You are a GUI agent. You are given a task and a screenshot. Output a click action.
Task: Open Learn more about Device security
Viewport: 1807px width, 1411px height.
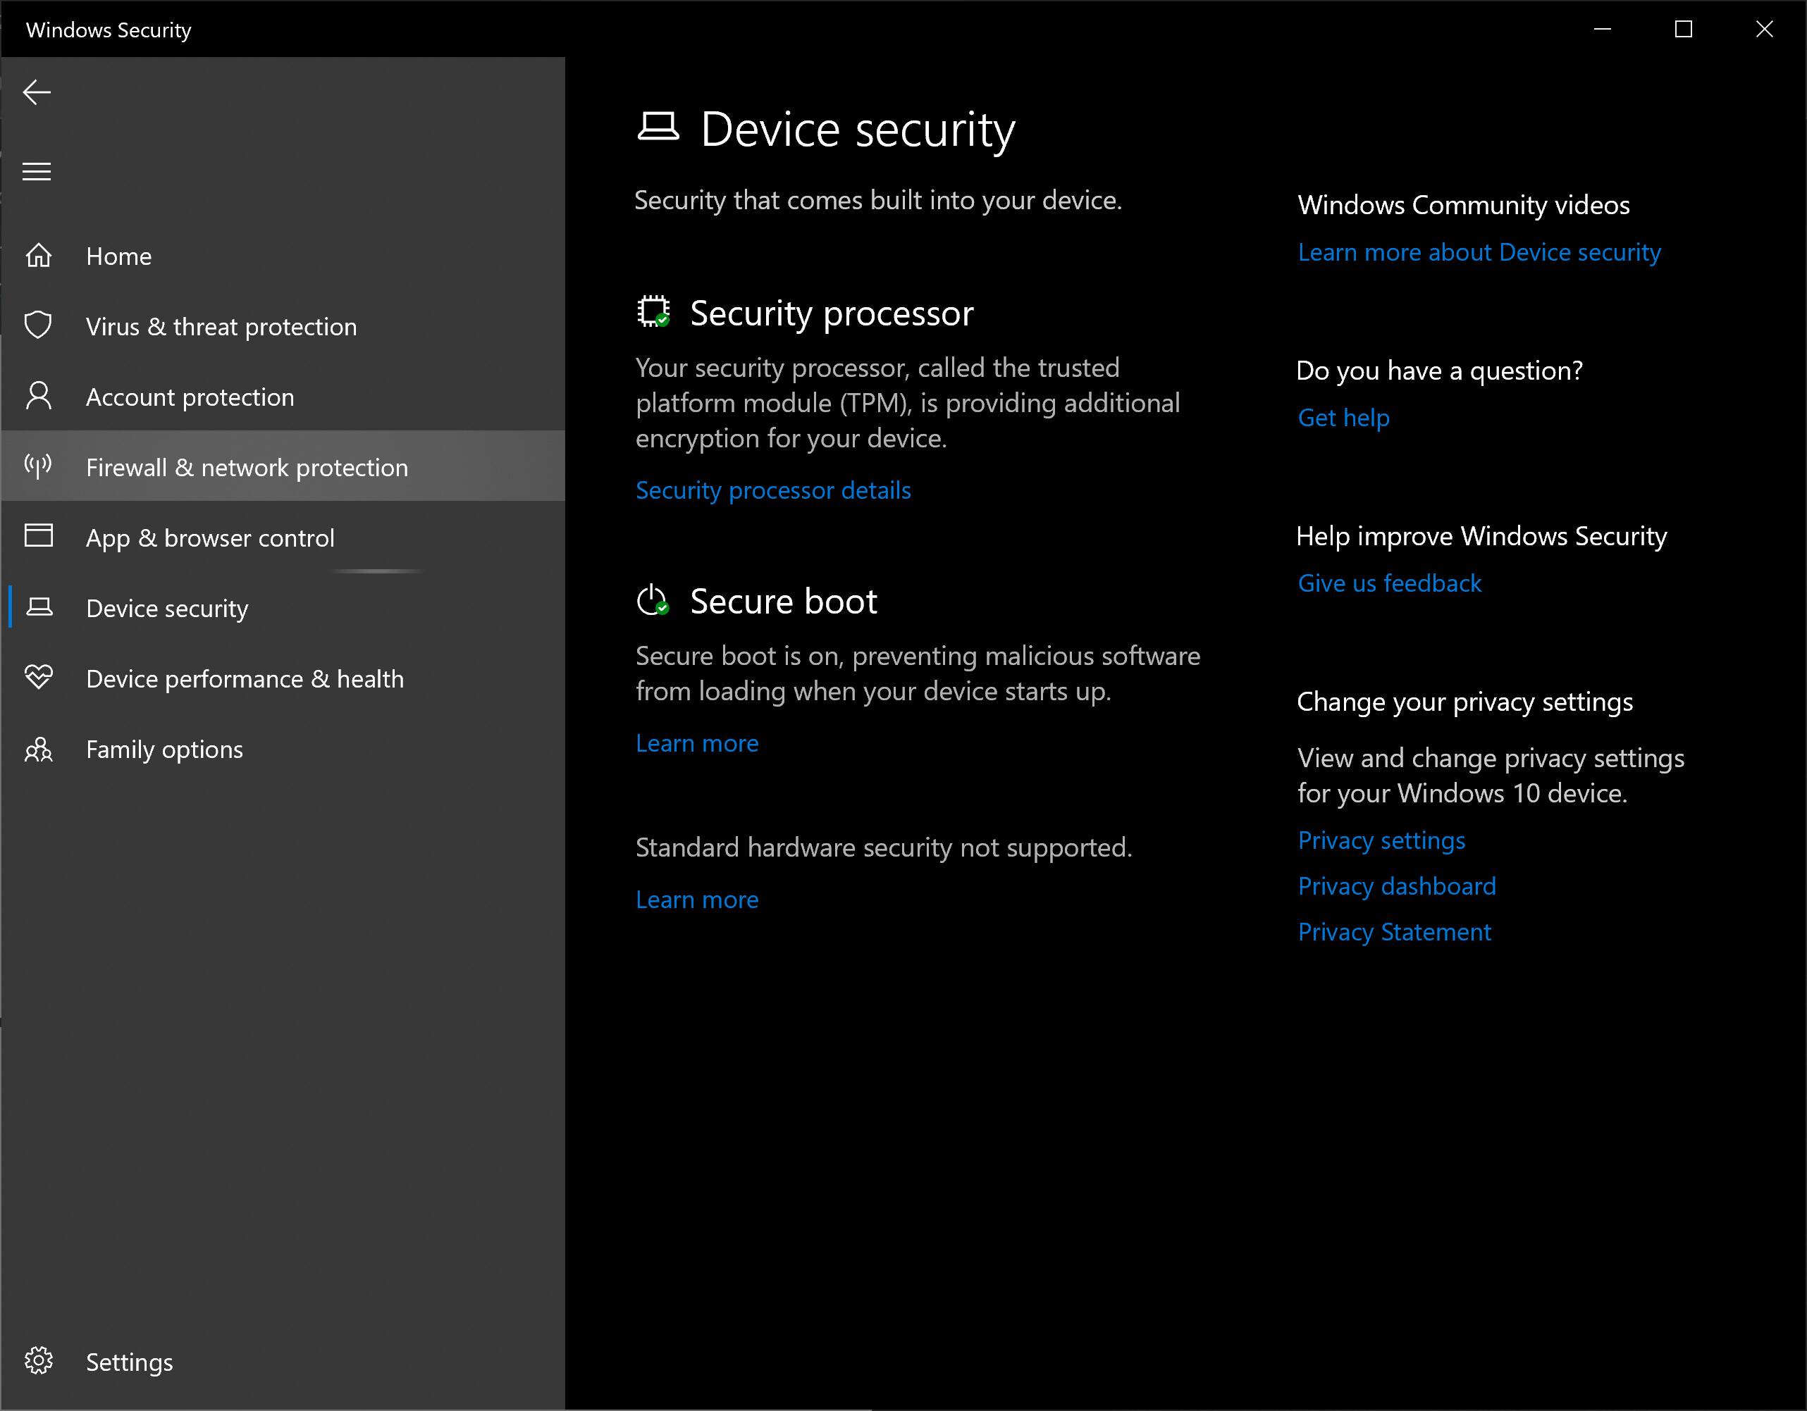tap(1479, 252)
